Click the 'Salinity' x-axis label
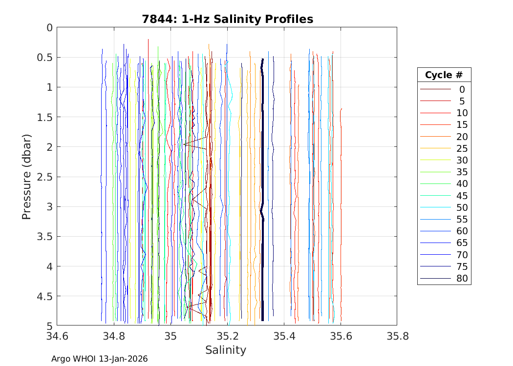Screen dimensions: 513x366 [x=226, y=350]
